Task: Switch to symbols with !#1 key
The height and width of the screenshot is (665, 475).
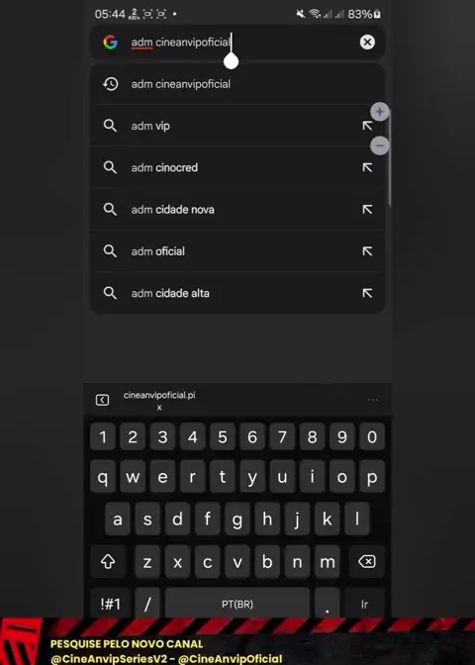Action: coord(111,604)
